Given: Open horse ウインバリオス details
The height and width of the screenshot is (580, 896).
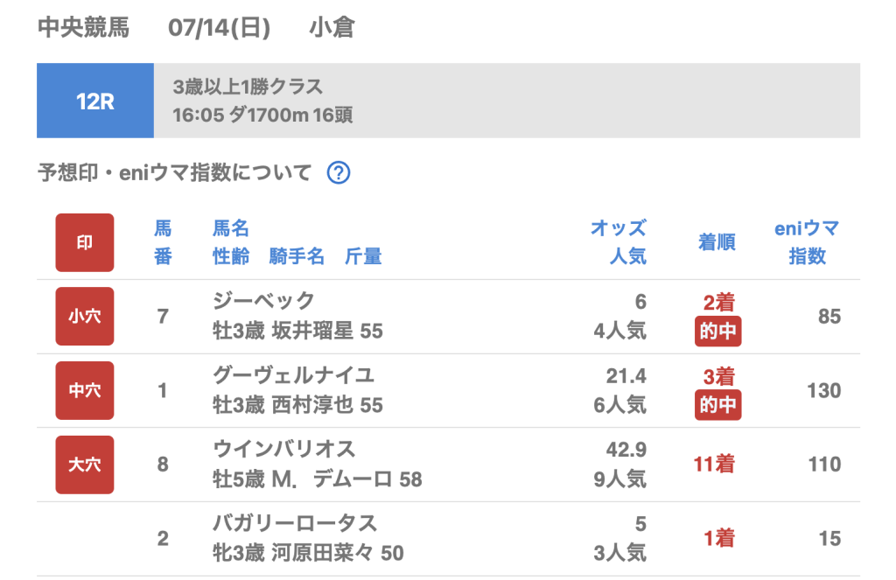Looking at the screenshot, I should pyautogui.click(x=284, y=450).
